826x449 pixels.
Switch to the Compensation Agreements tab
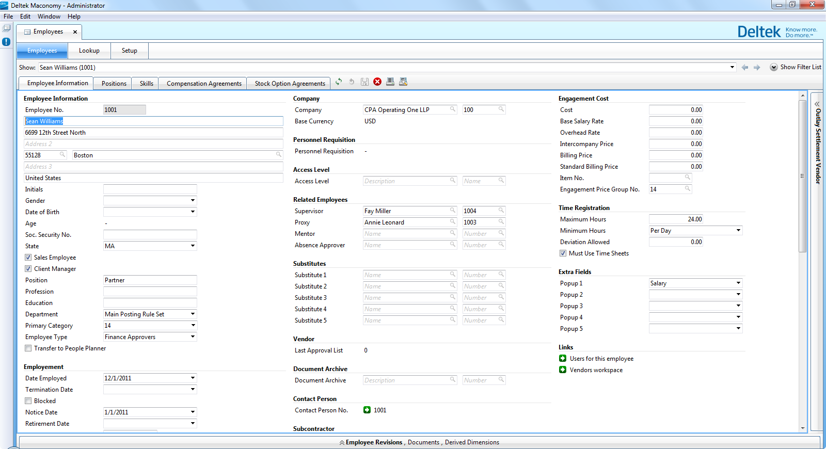[204, 84]
